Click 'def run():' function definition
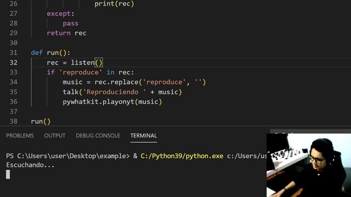The image size is (351, 197). [x=50, y=53]
